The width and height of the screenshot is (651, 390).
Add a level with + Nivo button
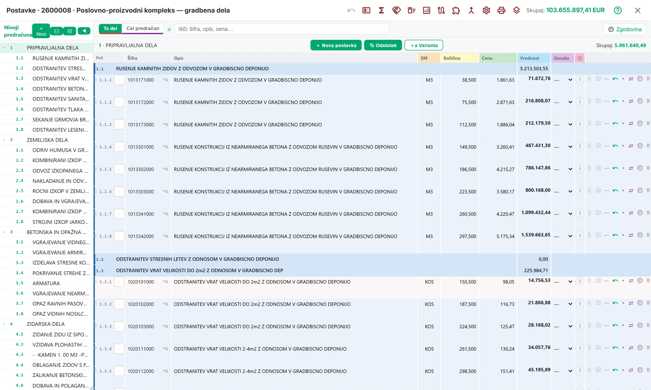coord(41,31)
